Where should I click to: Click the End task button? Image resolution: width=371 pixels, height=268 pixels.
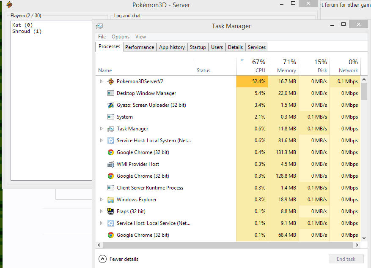[346, 259]
